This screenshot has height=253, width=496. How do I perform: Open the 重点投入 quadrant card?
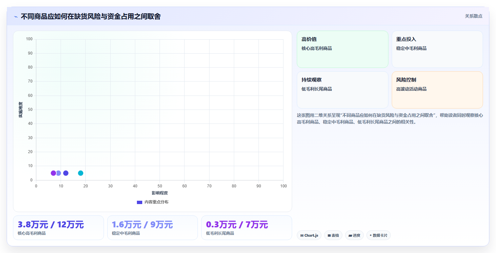[x=437, y=49]
